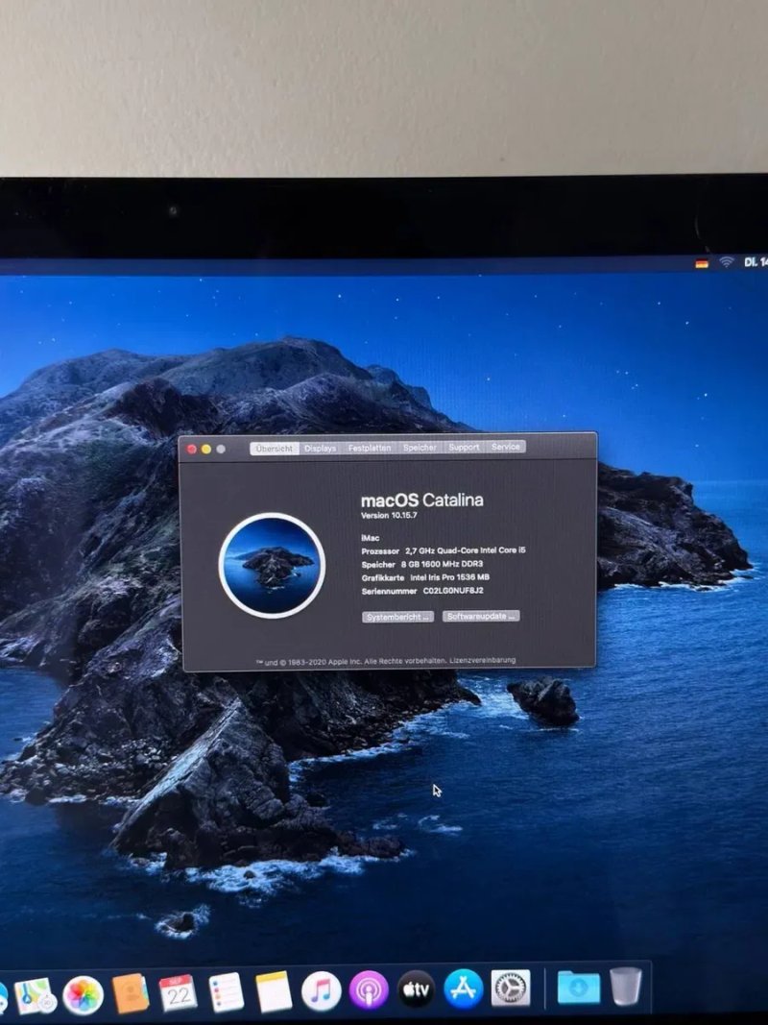Viewport: 768px width, 1025px height.
Task: Click the Softwareupdate button
Action: point(481,617)
